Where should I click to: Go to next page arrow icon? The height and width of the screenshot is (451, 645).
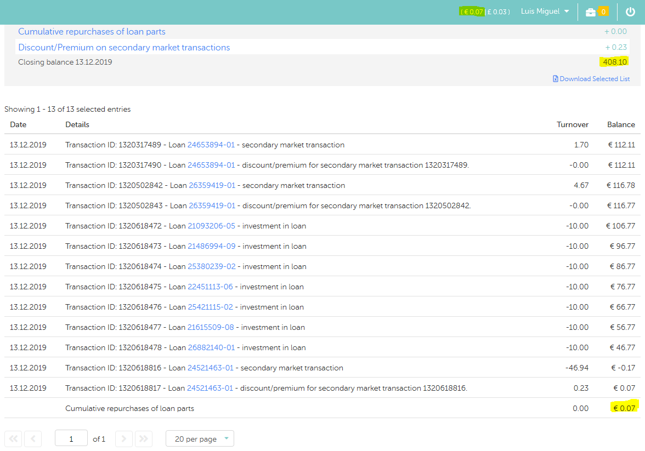[x=124, y=439]
